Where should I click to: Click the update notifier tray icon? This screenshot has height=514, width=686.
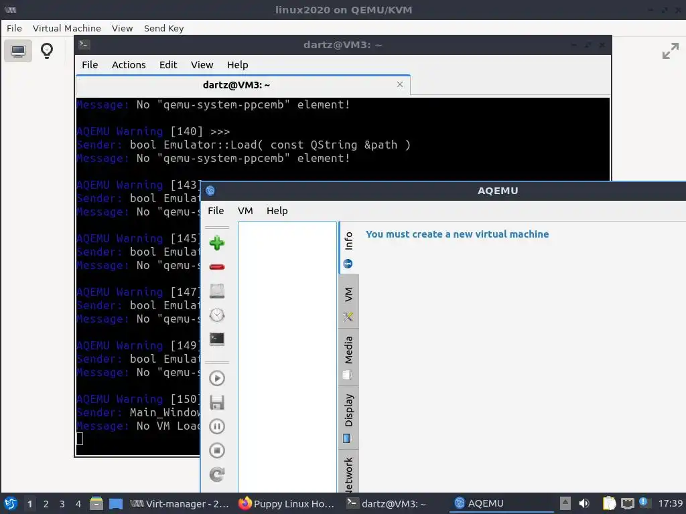tap(644, 502)
